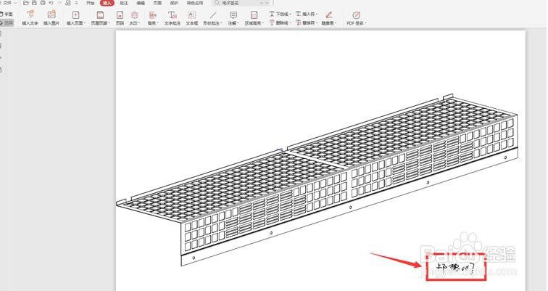
Task: Click the 注解 (note) bubble icon
Action: [x=233, y=15]
